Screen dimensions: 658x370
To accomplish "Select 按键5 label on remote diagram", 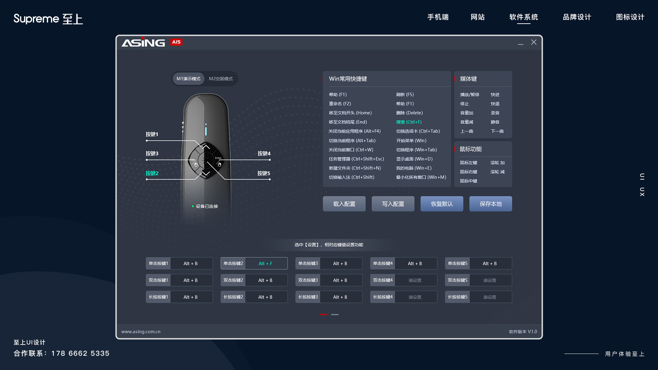I will pos(264,173).
